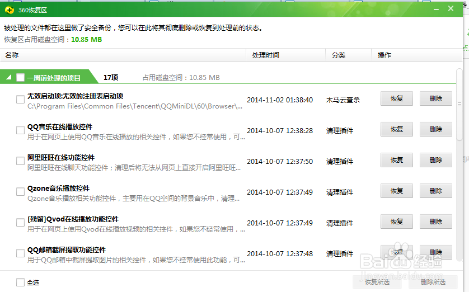Tick checkbox for [残留]Qvod在线播放功能控件
Screen dimensions: 469x292
coord(20,223)
